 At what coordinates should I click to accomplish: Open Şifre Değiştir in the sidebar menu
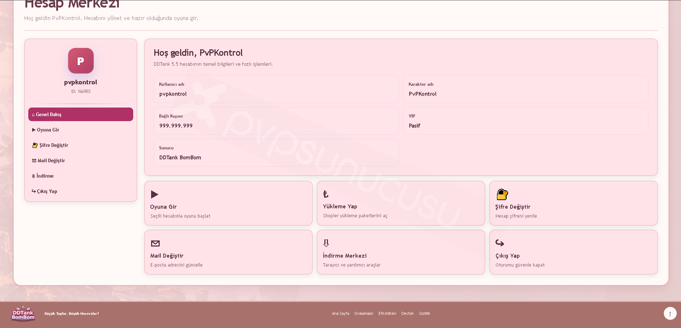click(x=81, y=145)
